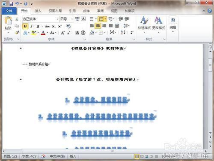Open Paragraph dialog launcher in 段落 group
Image resolution: width=214 pixels, height=161 pixels.
[134, 39]
